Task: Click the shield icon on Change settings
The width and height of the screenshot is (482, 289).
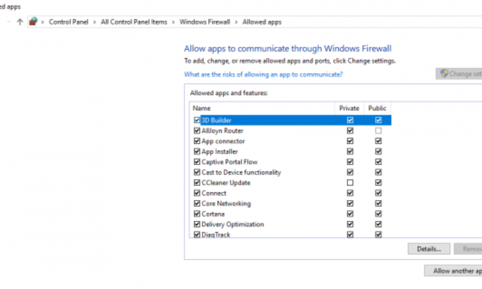Action: (444, 73)
